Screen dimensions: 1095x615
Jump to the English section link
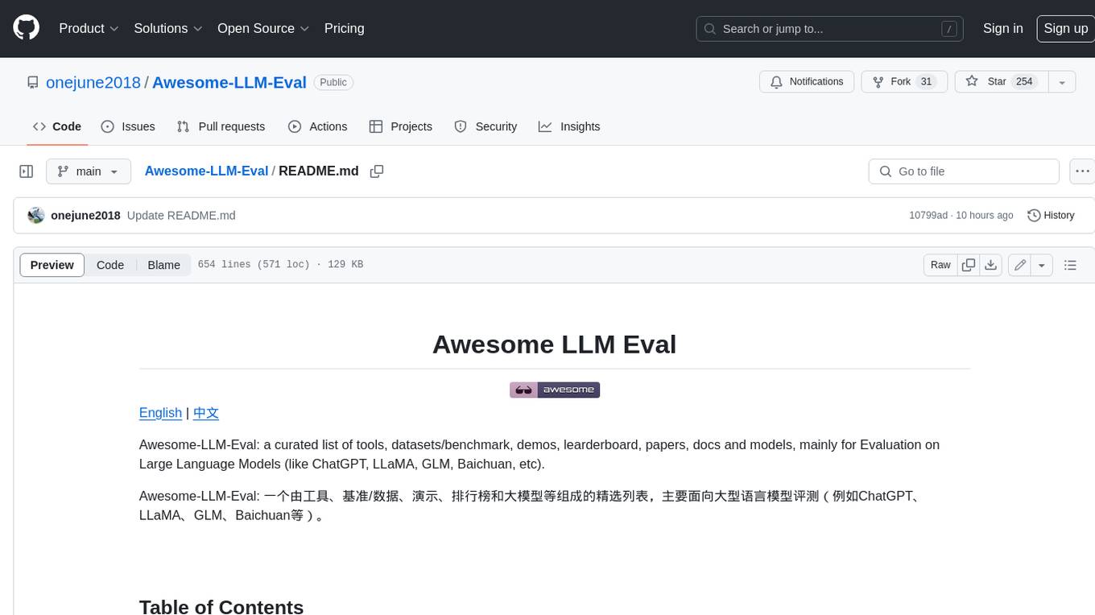click(160, 413)
